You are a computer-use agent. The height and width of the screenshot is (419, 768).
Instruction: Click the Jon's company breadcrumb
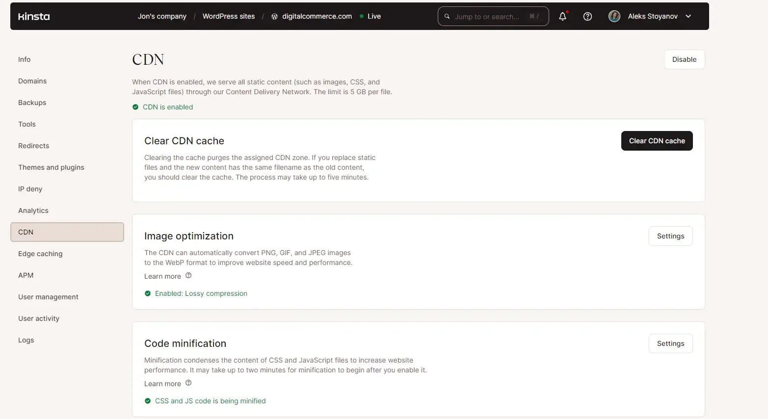tap(162, 16)
